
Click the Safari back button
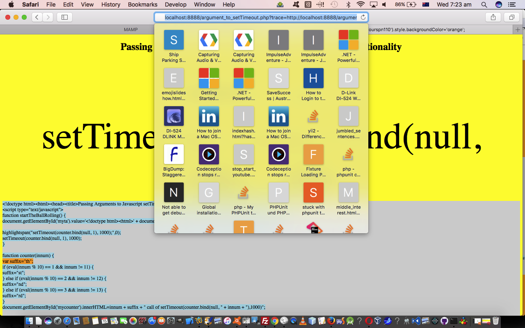(x=37, y=17)
